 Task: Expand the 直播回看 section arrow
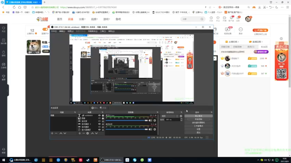click(262, 42)
